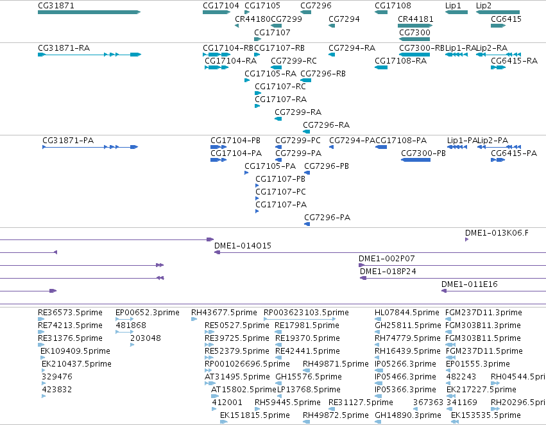Click transcript CG17107-RA
546x425 pixels.
coord(257,106)
